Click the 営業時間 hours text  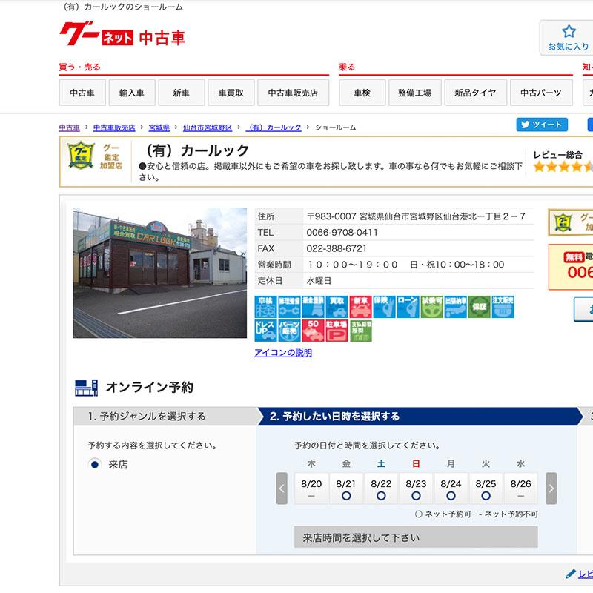pyautogui.click(x=405, y=265)
